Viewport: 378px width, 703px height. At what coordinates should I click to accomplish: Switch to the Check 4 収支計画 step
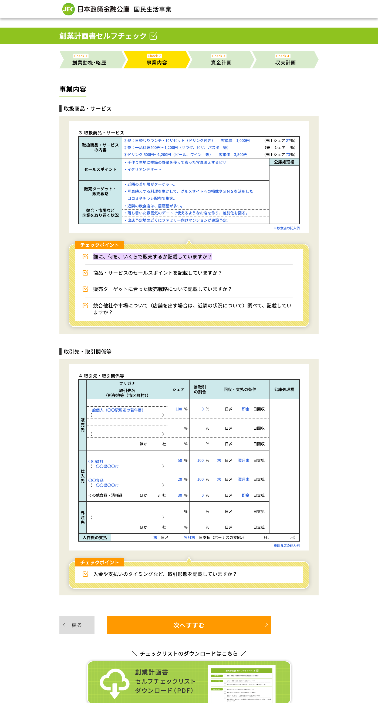pyautogui.click(x=285, y=59)
